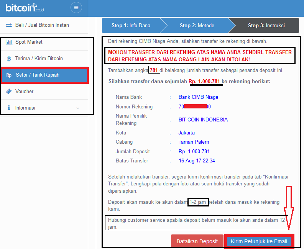Screen dimensions: 304x249
Task: Click the Dari rekening CIMB Niaga instruction line
Action: tap(187, 41)
